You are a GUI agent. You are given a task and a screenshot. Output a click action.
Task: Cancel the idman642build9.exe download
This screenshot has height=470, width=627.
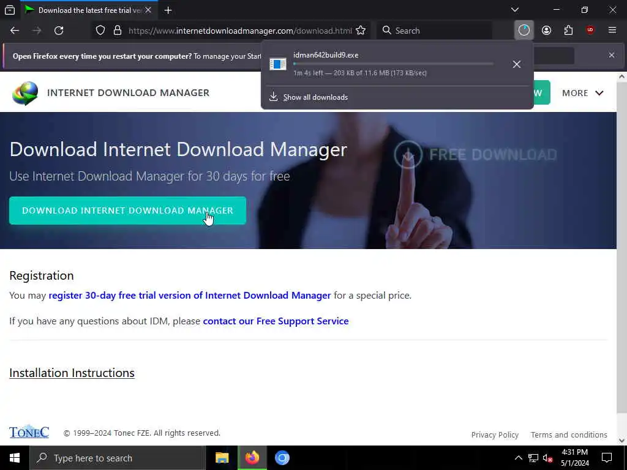517,64
